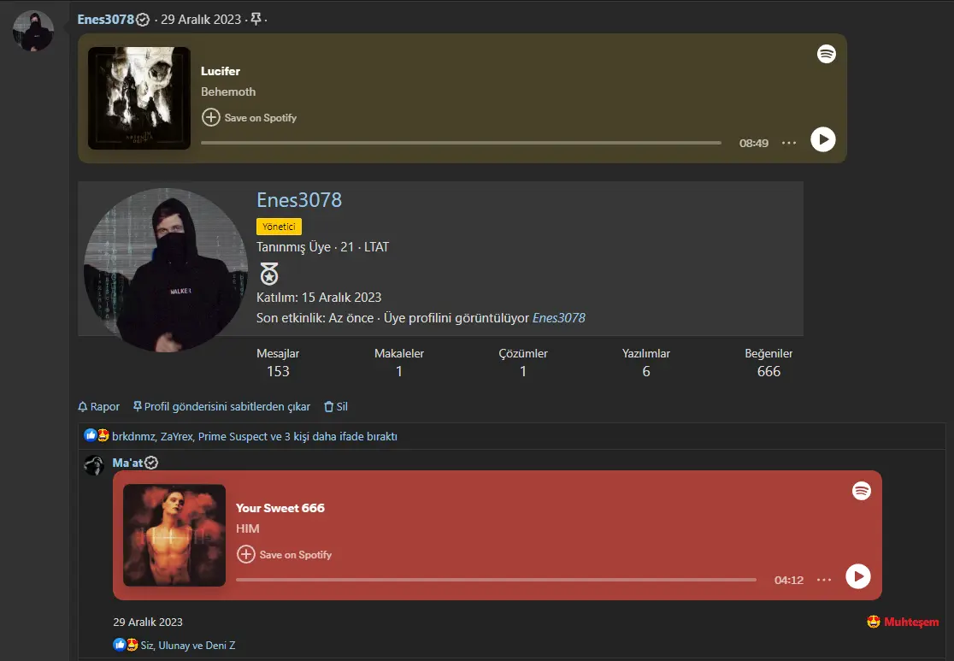Open italic Enes3078 profile link in activity
Image resolution: width=954 pixels, height=661 pixels.
pos(558,318)
